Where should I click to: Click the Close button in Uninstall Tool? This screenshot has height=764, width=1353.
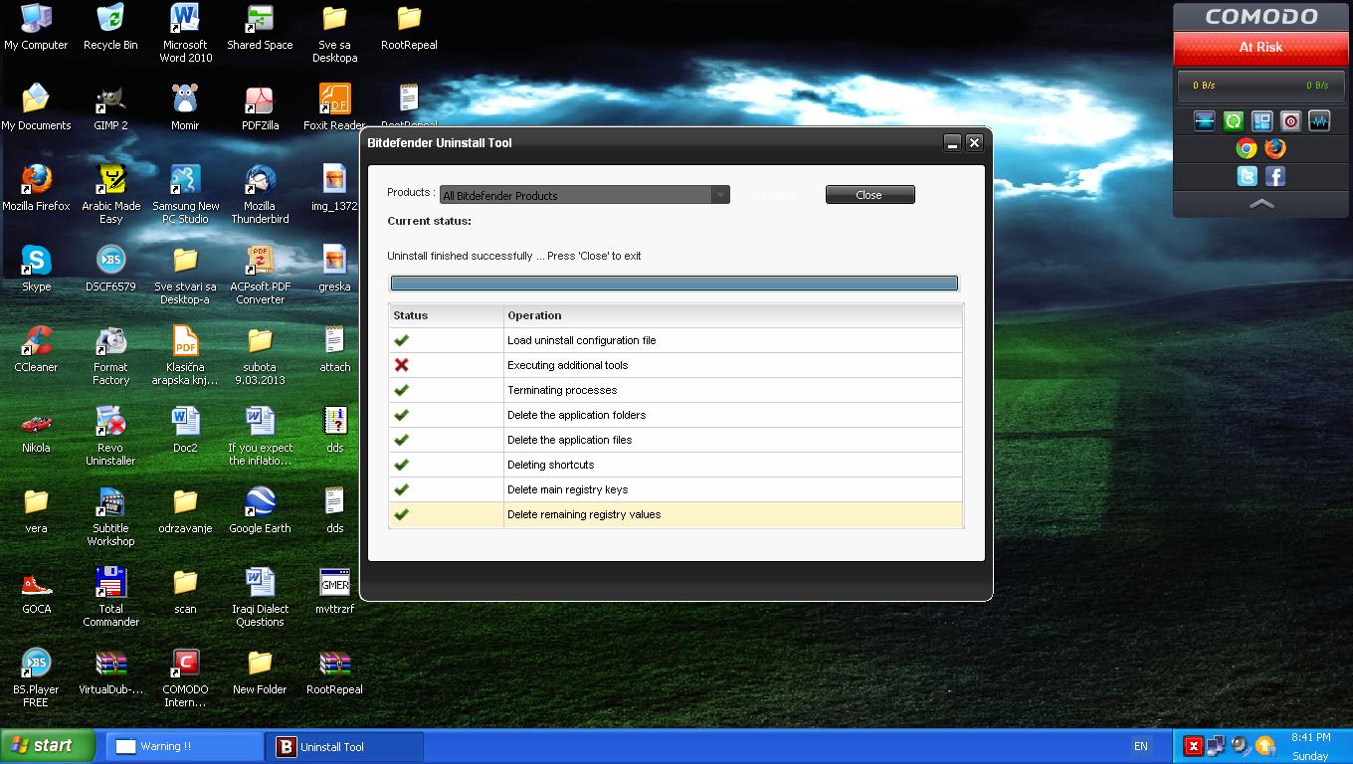click(870, 195)
